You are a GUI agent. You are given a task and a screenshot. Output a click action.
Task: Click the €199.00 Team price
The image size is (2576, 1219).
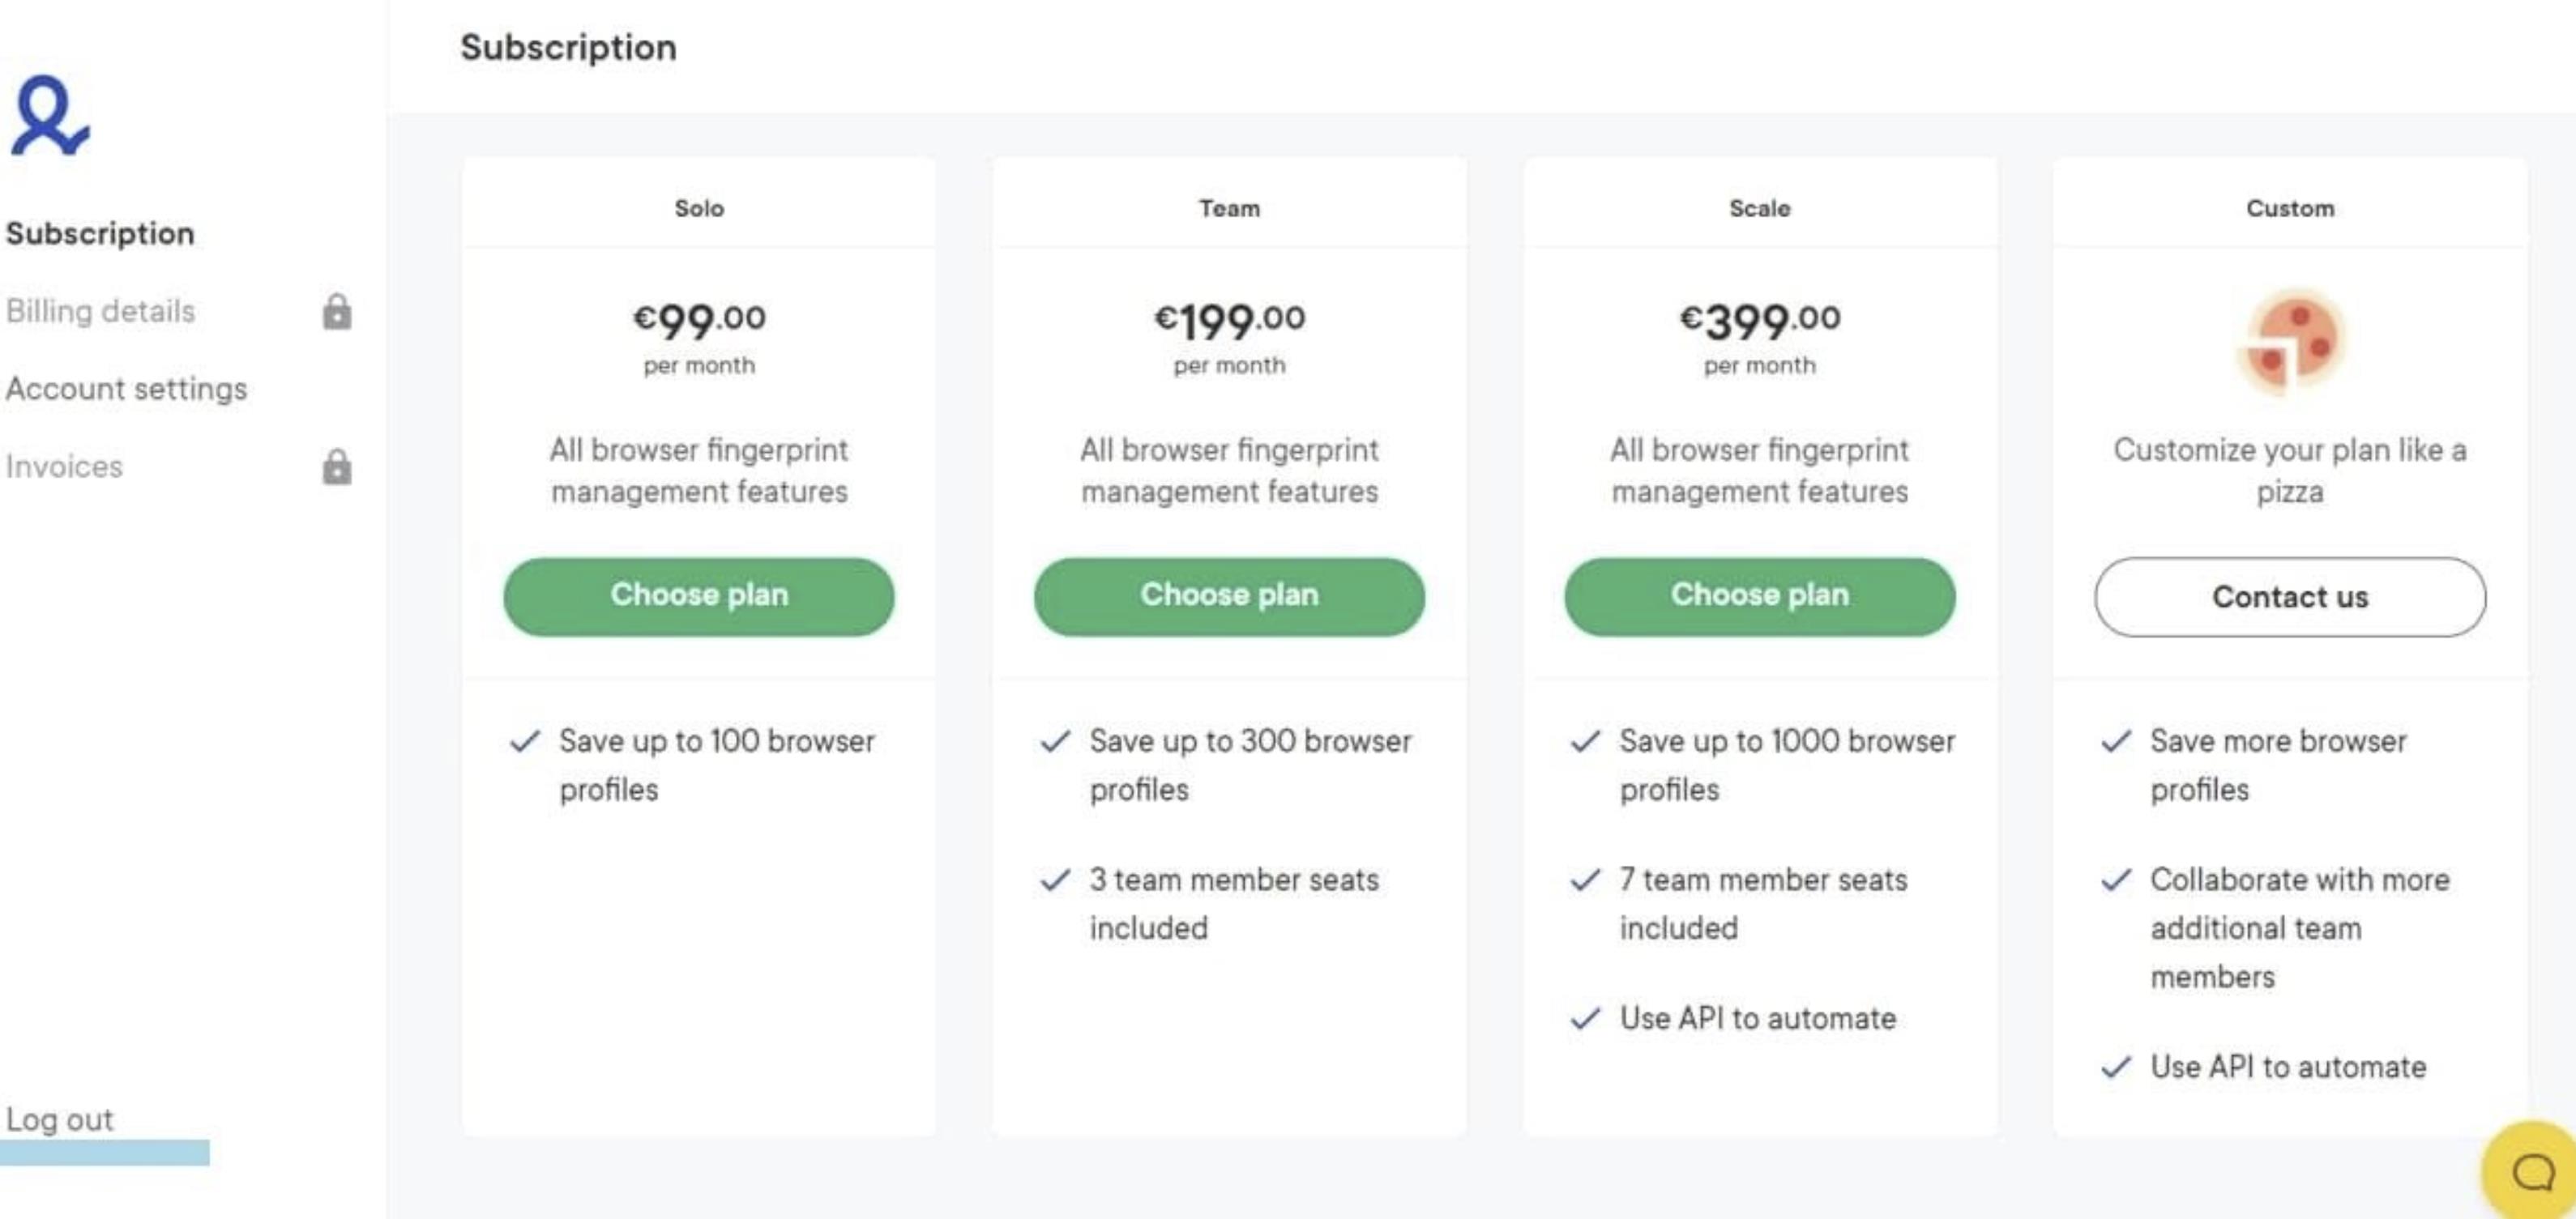pyautogui.click(x=1229, y=321)
